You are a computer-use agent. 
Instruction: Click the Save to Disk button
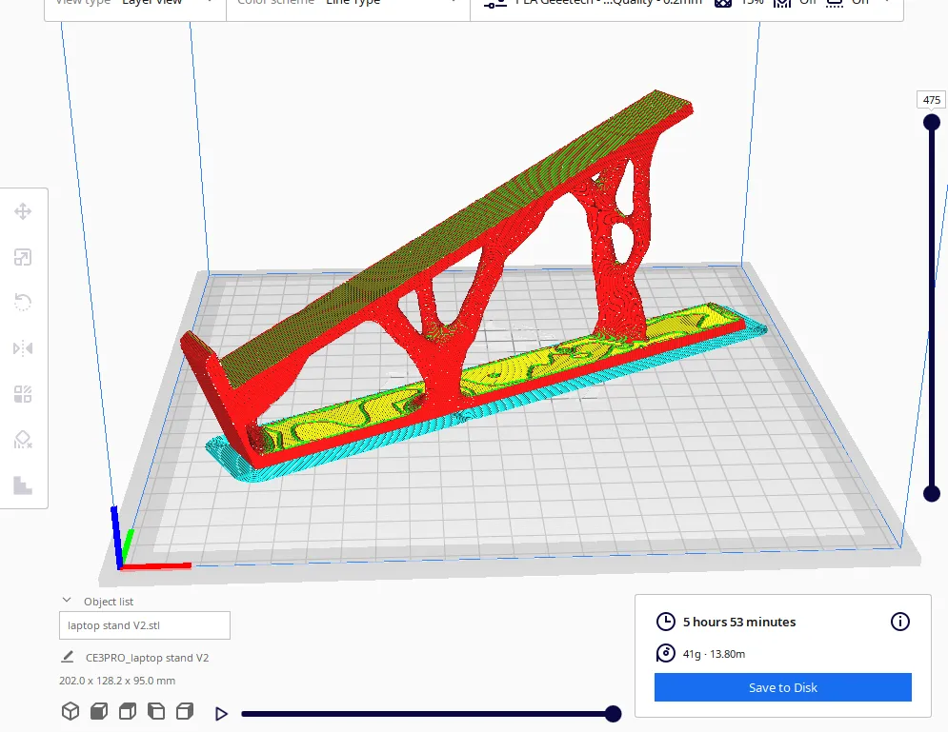(x=782, y=687)
